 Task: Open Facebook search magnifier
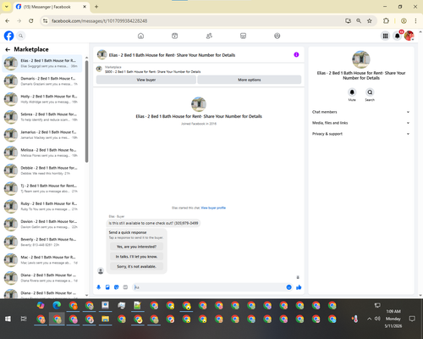tap(21, 36)
